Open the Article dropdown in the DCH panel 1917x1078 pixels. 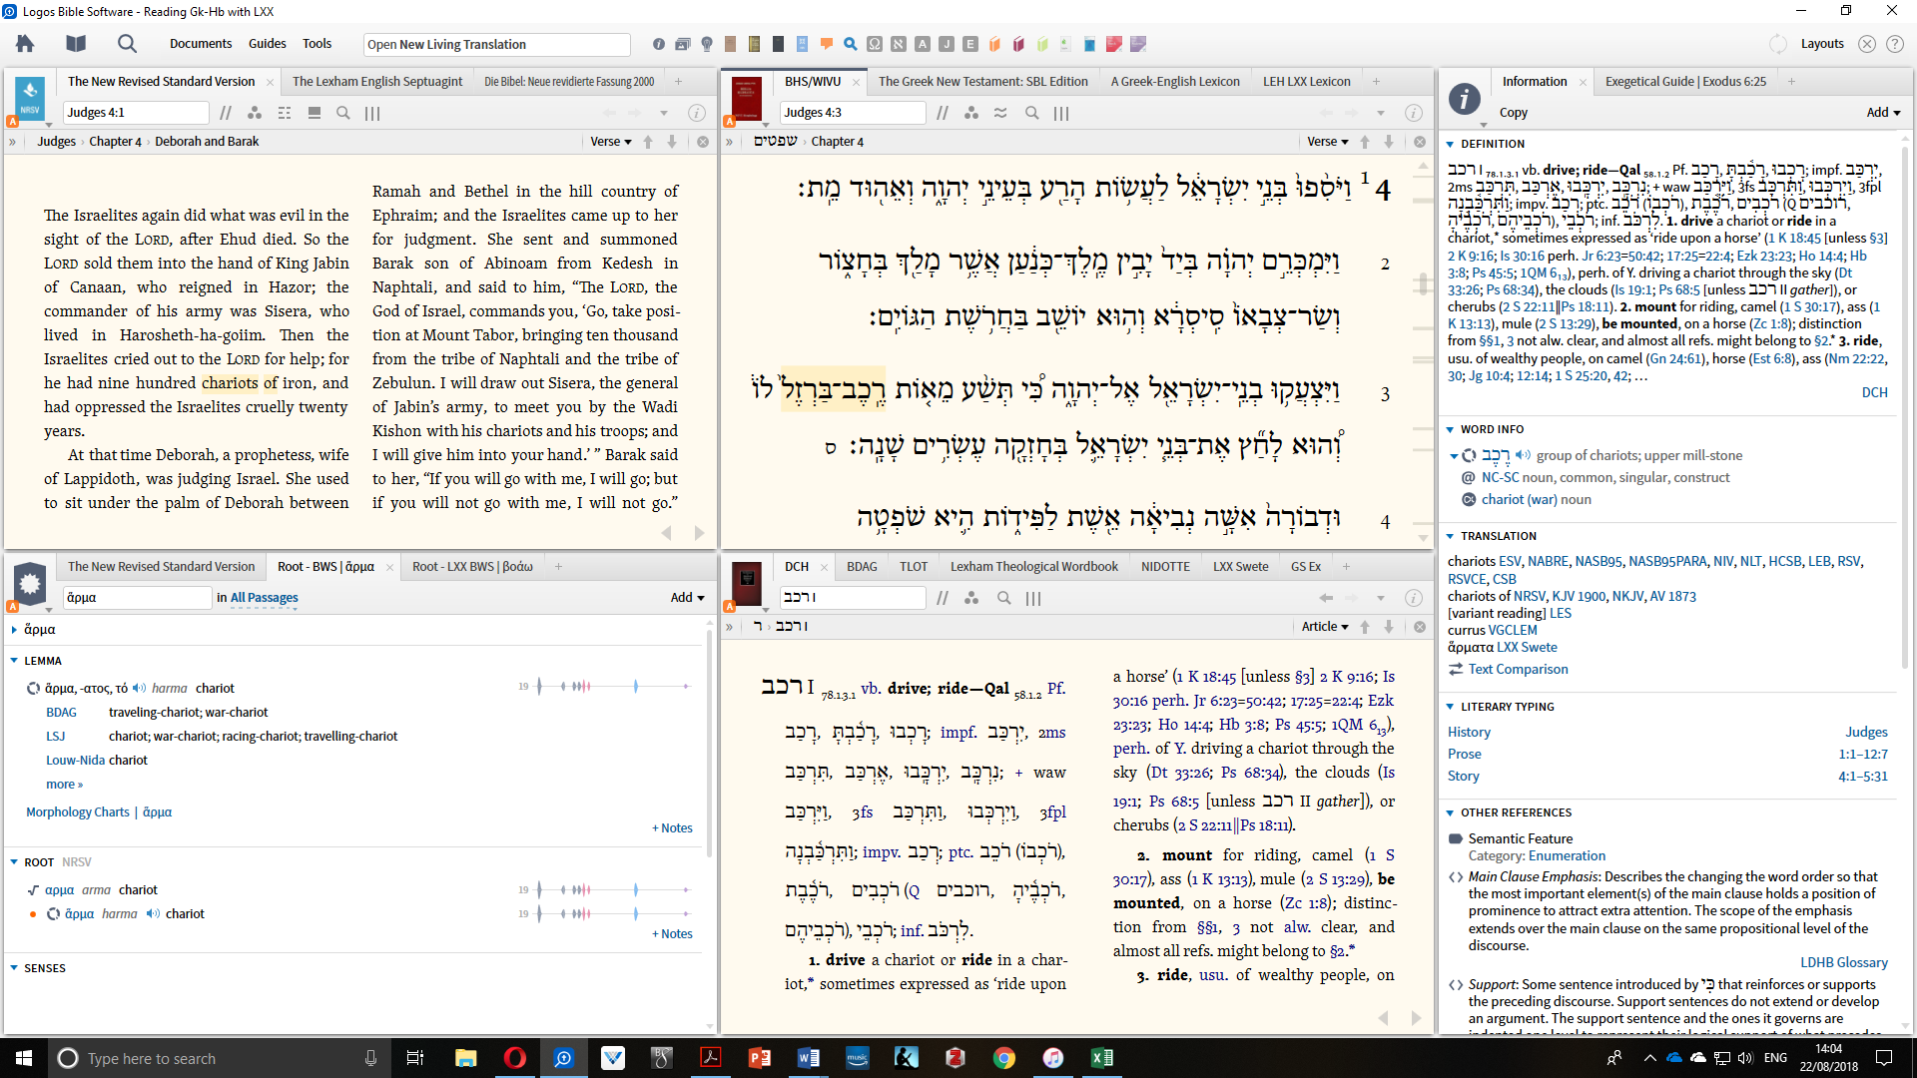tap(1323, 626)
